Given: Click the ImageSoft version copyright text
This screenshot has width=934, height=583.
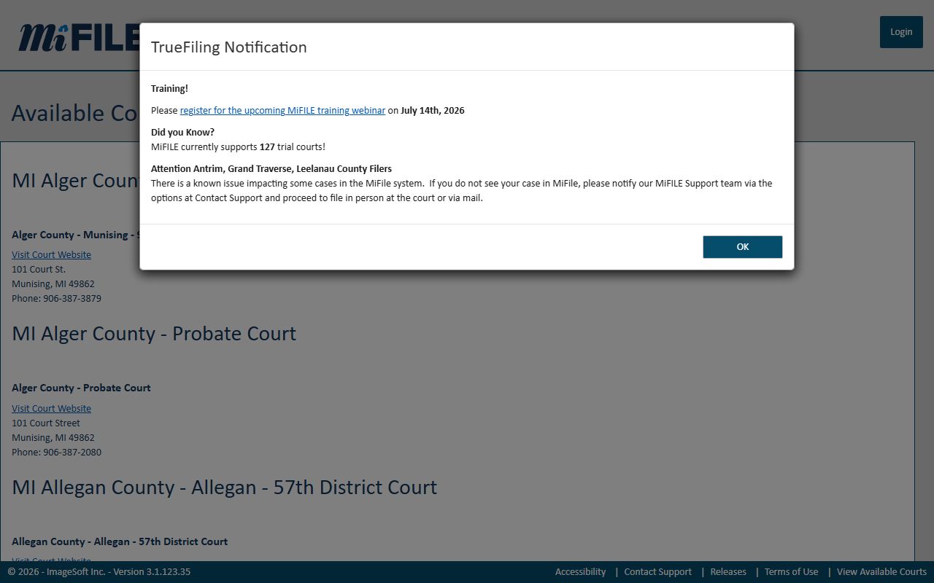Looking at the screenshot, I should pos(99,572).
